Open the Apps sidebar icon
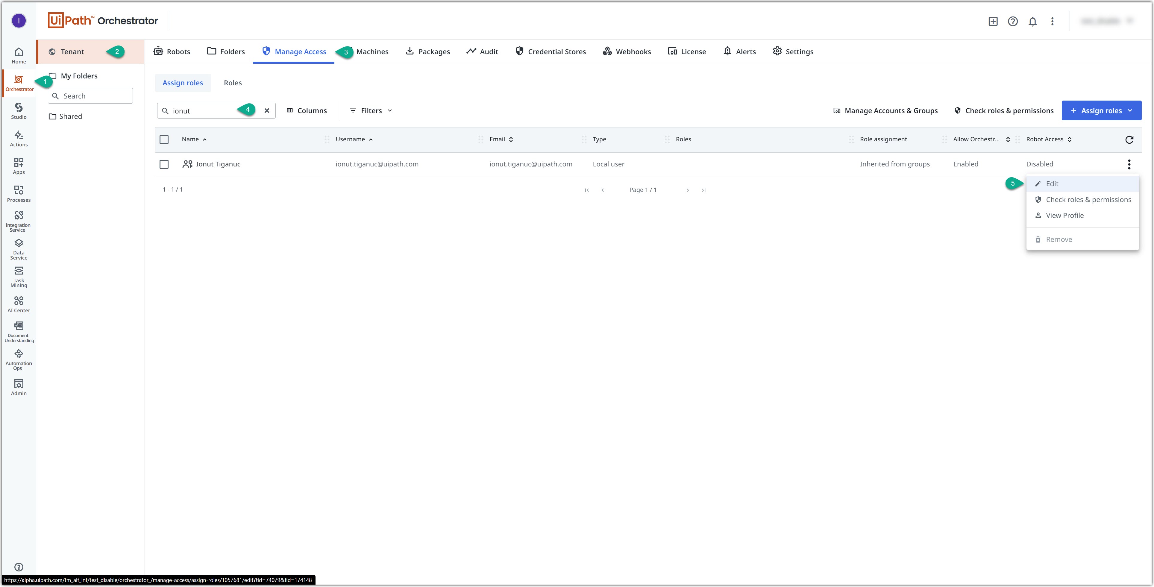 [x=18, y=166]
